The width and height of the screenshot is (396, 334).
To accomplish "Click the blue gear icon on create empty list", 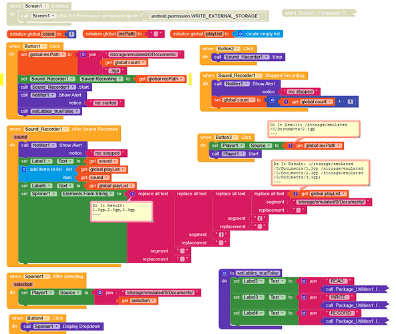I will (x=240, y=34).
